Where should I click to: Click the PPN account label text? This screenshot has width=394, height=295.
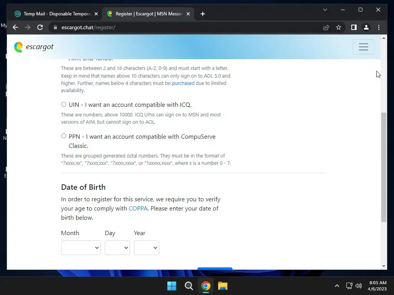click(142, 141)
